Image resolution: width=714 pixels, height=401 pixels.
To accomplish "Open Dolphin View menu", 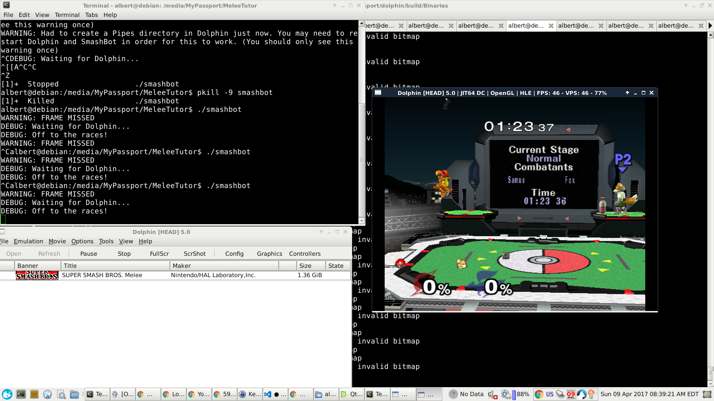I will click(126, 241).
